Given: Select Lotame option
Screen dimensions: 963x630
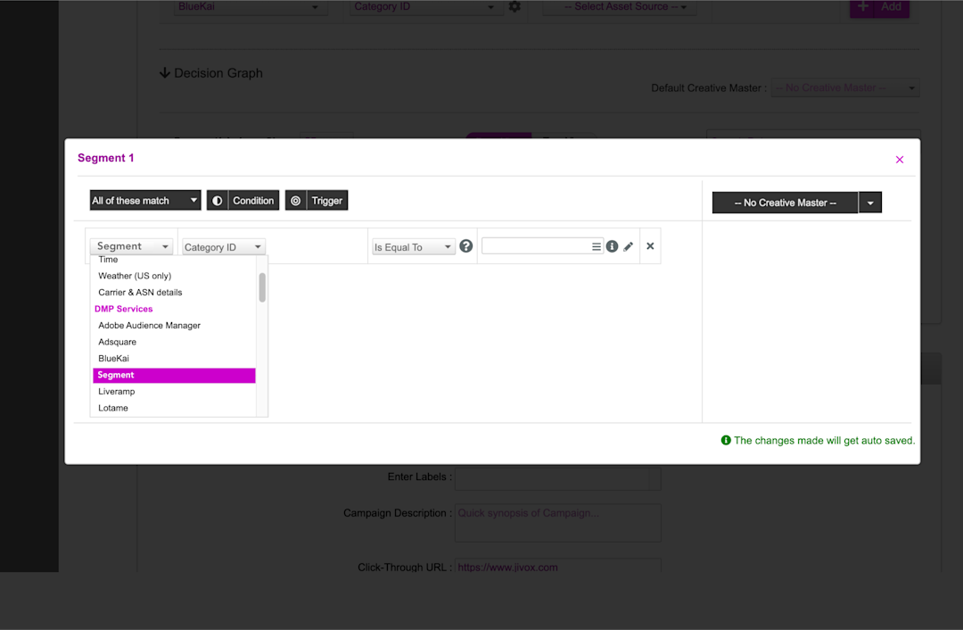Looking at the screenshot, I should (113, 409).
